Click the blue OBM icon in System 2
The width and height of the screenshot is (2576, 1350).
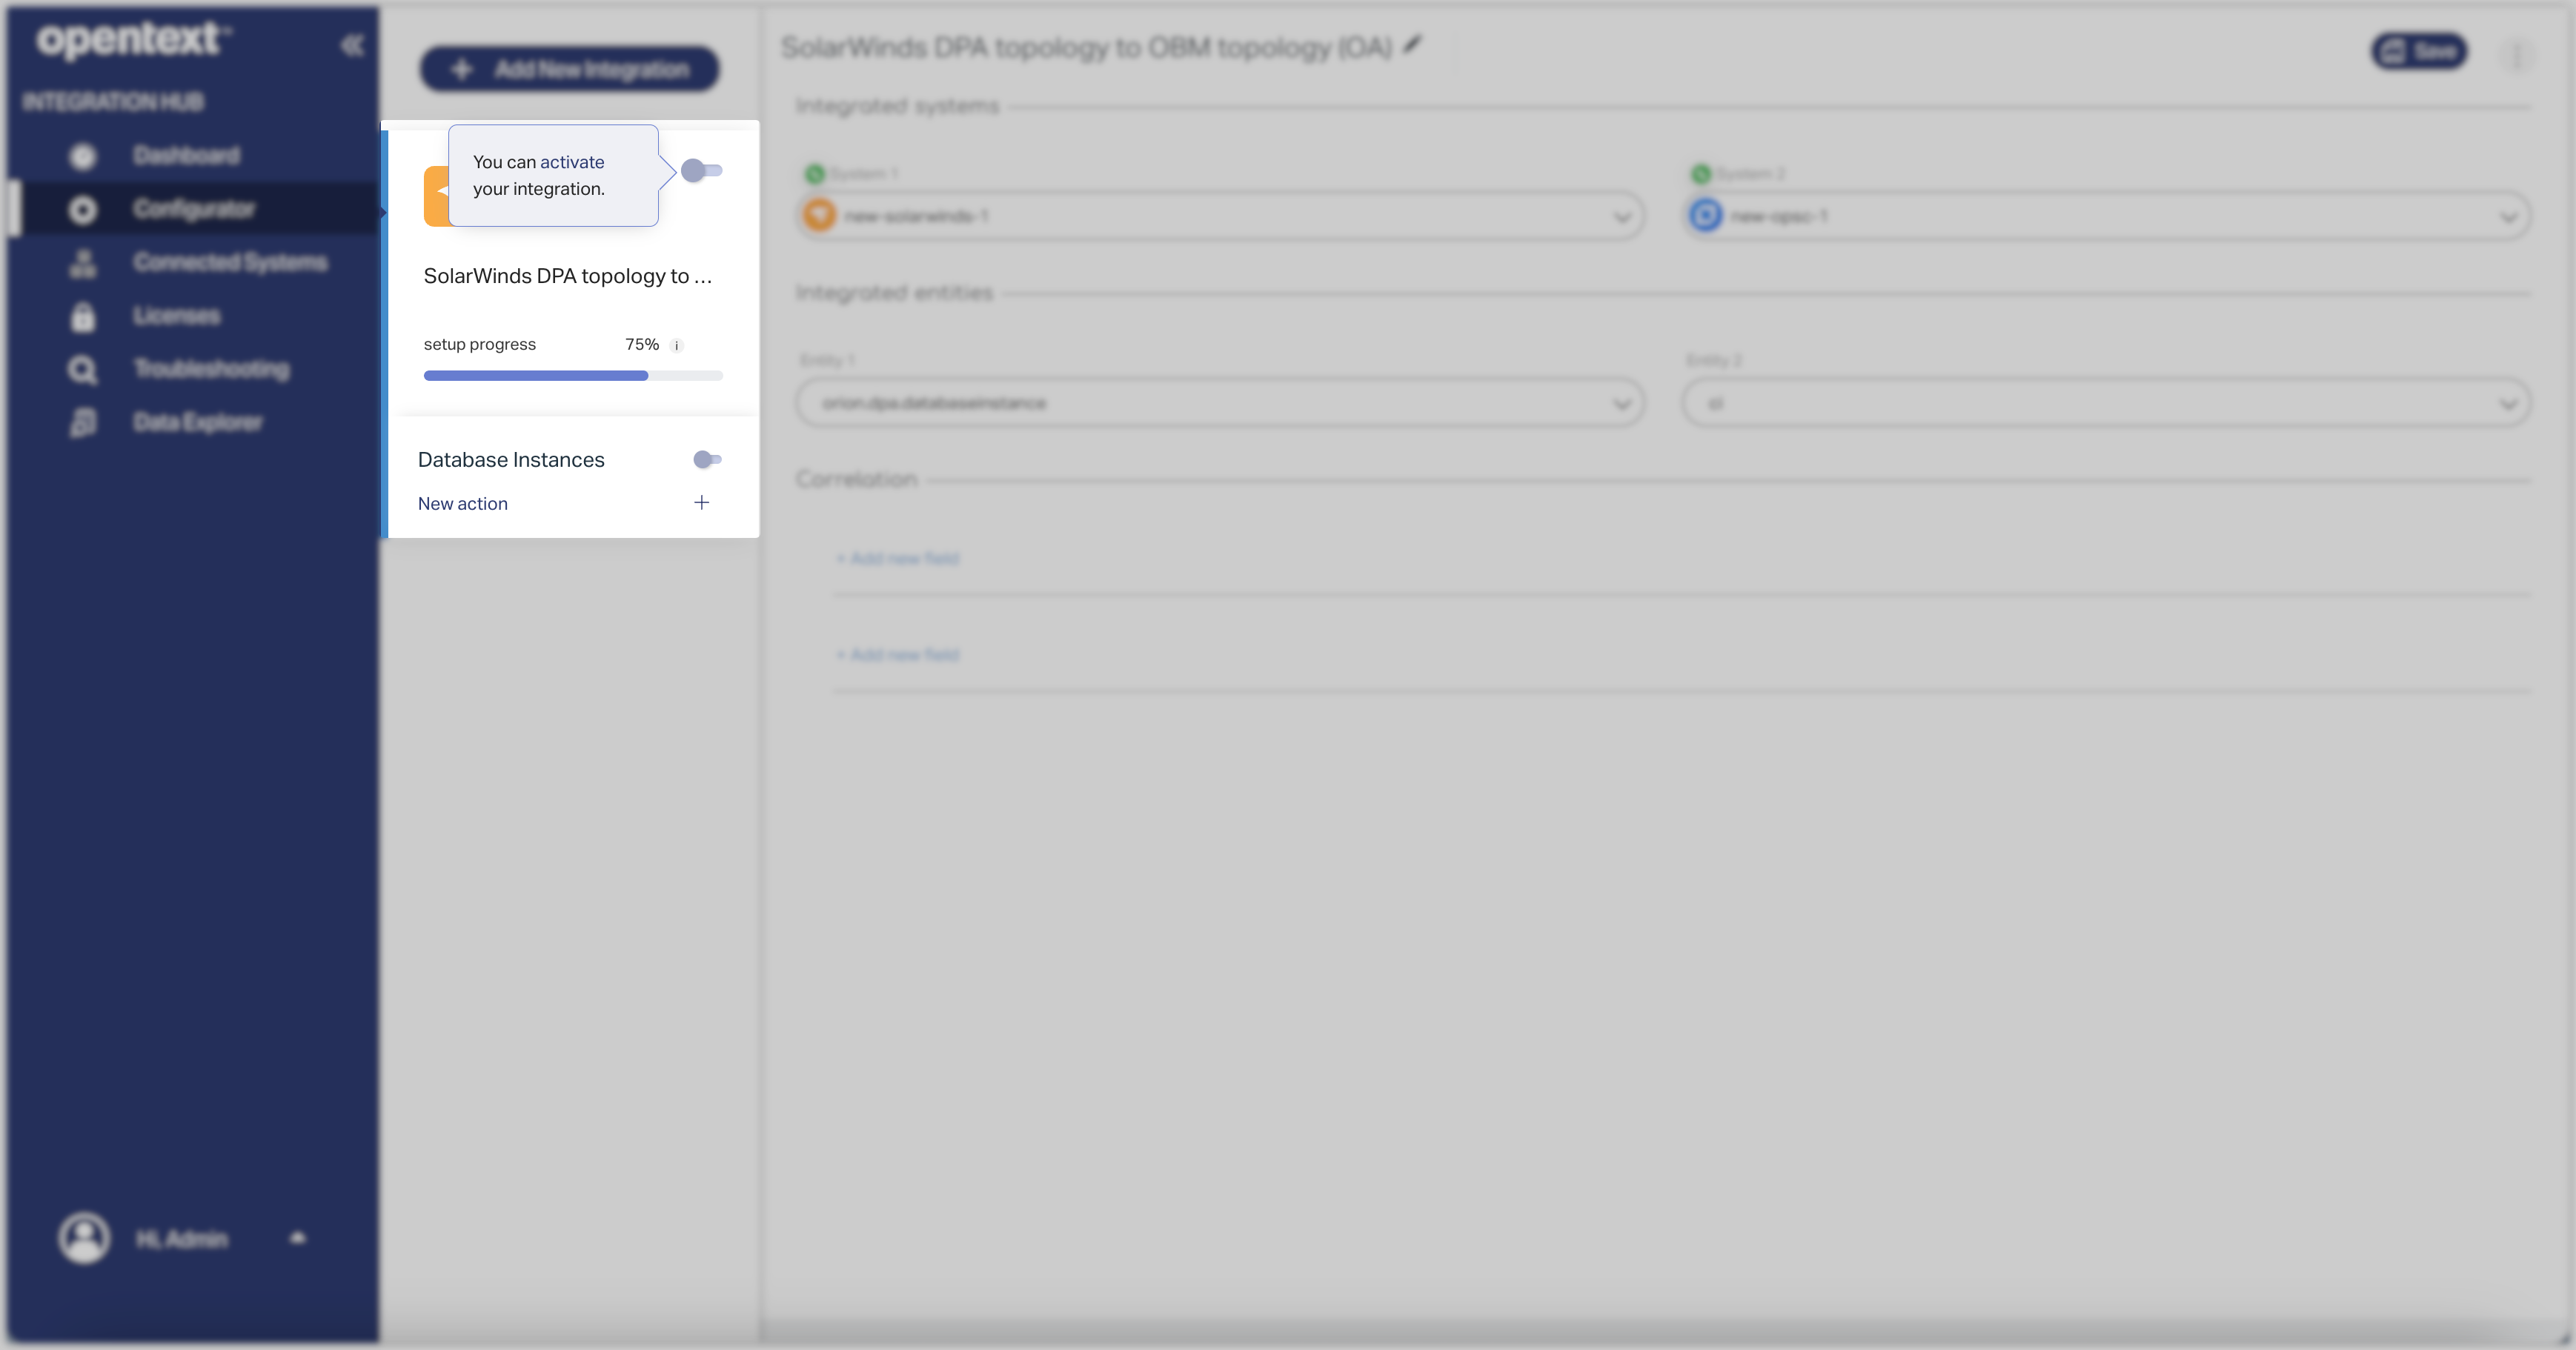tap(1706, 215)
